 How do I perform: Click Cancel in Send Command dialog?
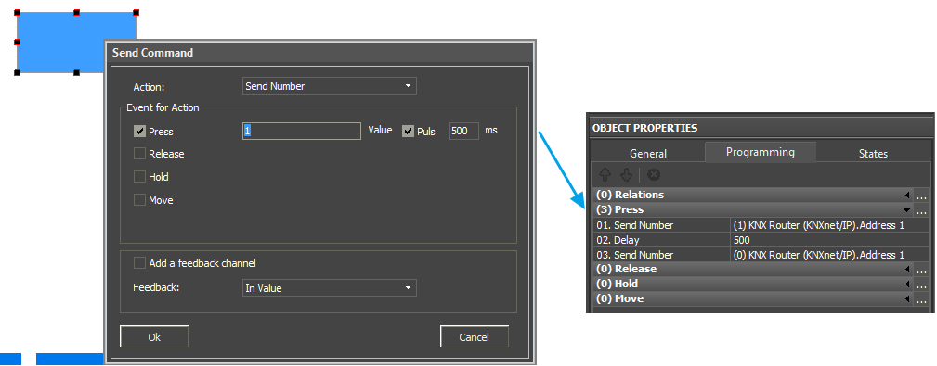[474, 336]
